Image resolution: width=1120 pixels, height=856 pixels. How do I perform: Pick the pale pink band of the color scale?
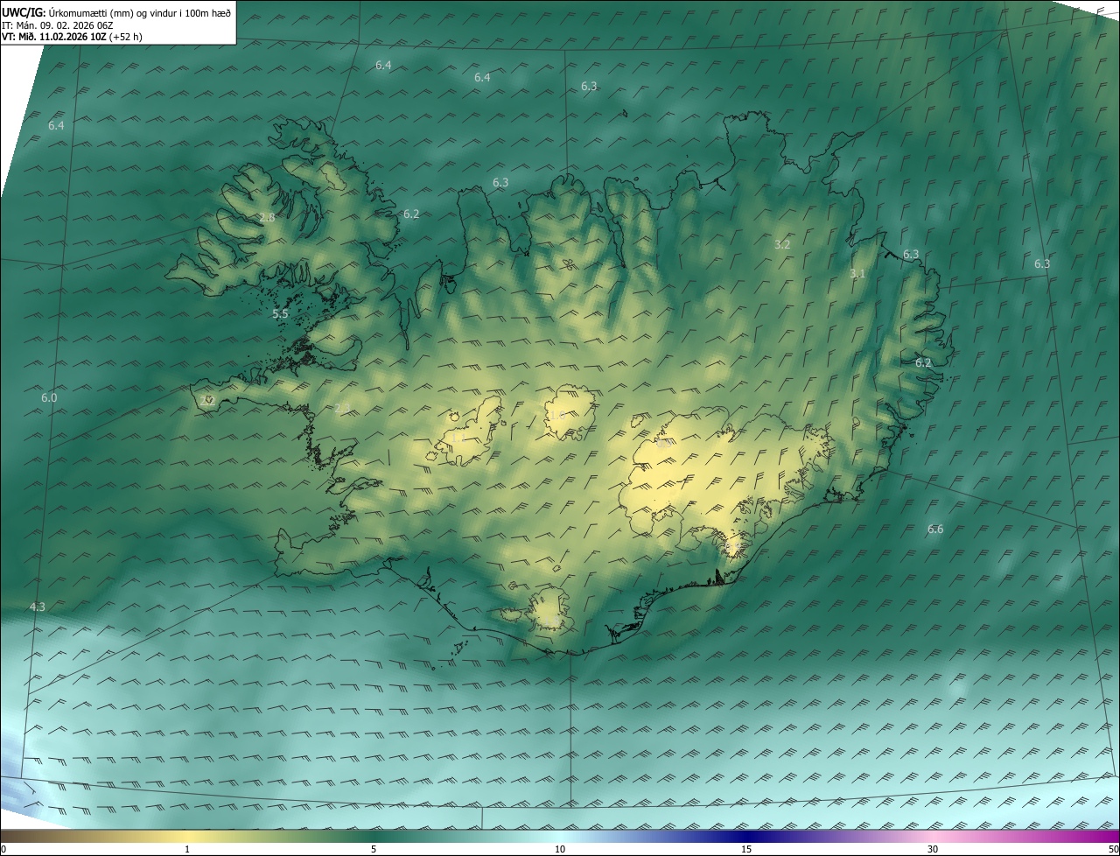933,837
